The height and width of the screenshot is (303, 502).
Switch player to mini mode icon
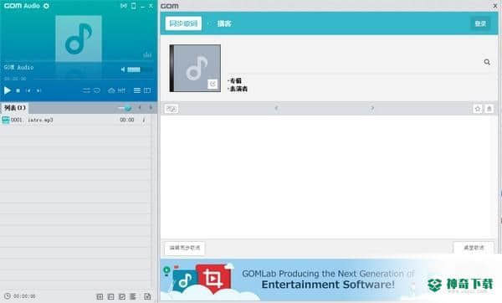pyautogui.click(x=134, y=6)
